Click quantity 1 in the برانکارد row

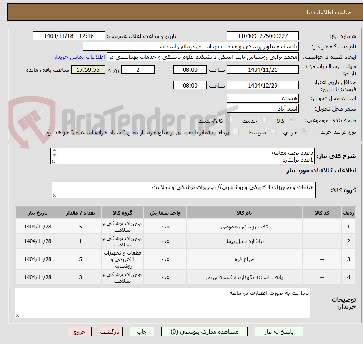80,241
